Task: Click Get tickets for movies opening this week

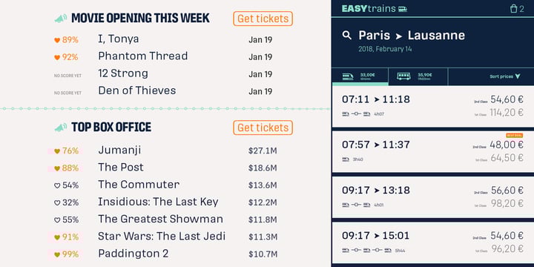Action: pyautogui.click(x=263, y=19)
